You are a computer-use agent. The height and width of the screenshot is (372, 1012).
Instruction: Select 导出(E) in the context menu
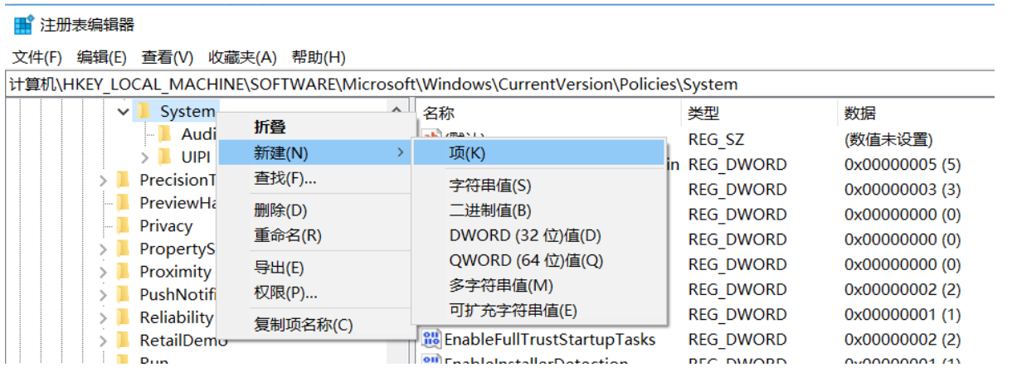[279, 268]
